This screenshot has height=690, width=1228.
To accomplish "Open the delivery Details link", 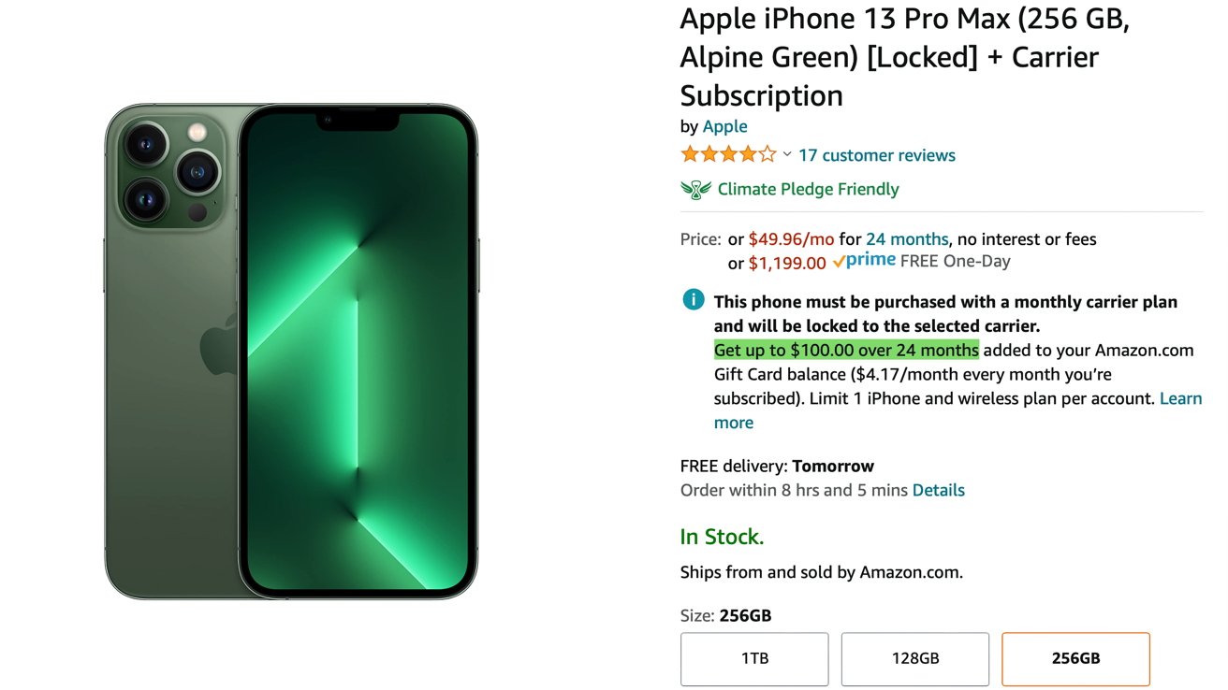I will click(x=938, y=490).
